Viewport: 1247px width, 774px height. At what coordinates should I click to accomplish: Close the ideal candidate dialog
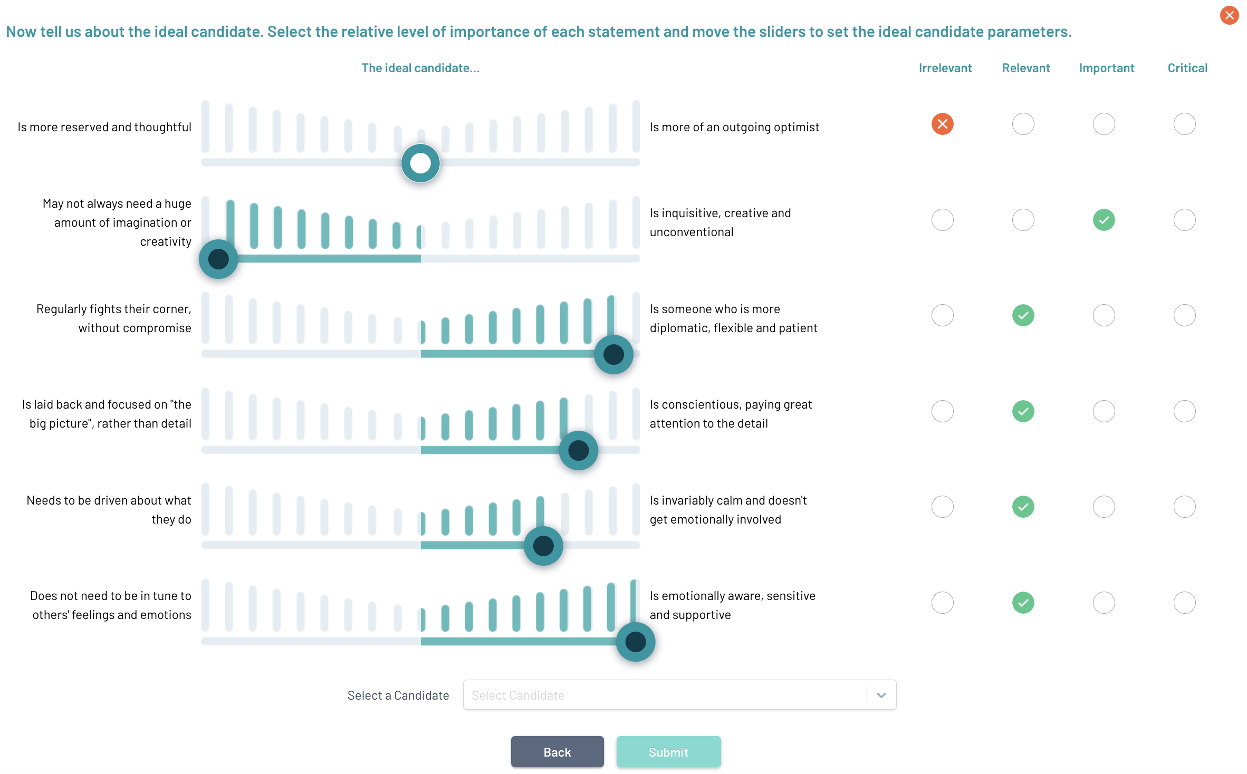tap(1229, 15)
